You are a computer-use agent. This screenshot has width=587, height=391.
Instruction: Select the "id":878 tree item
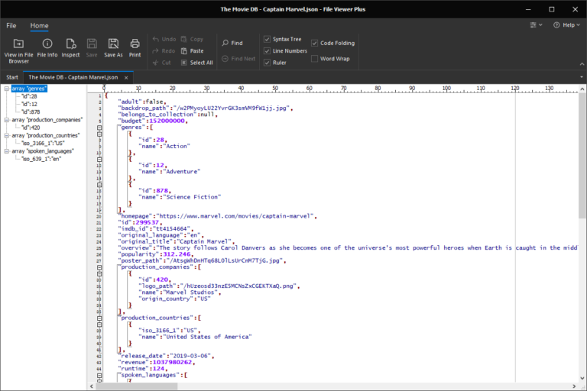31,111
